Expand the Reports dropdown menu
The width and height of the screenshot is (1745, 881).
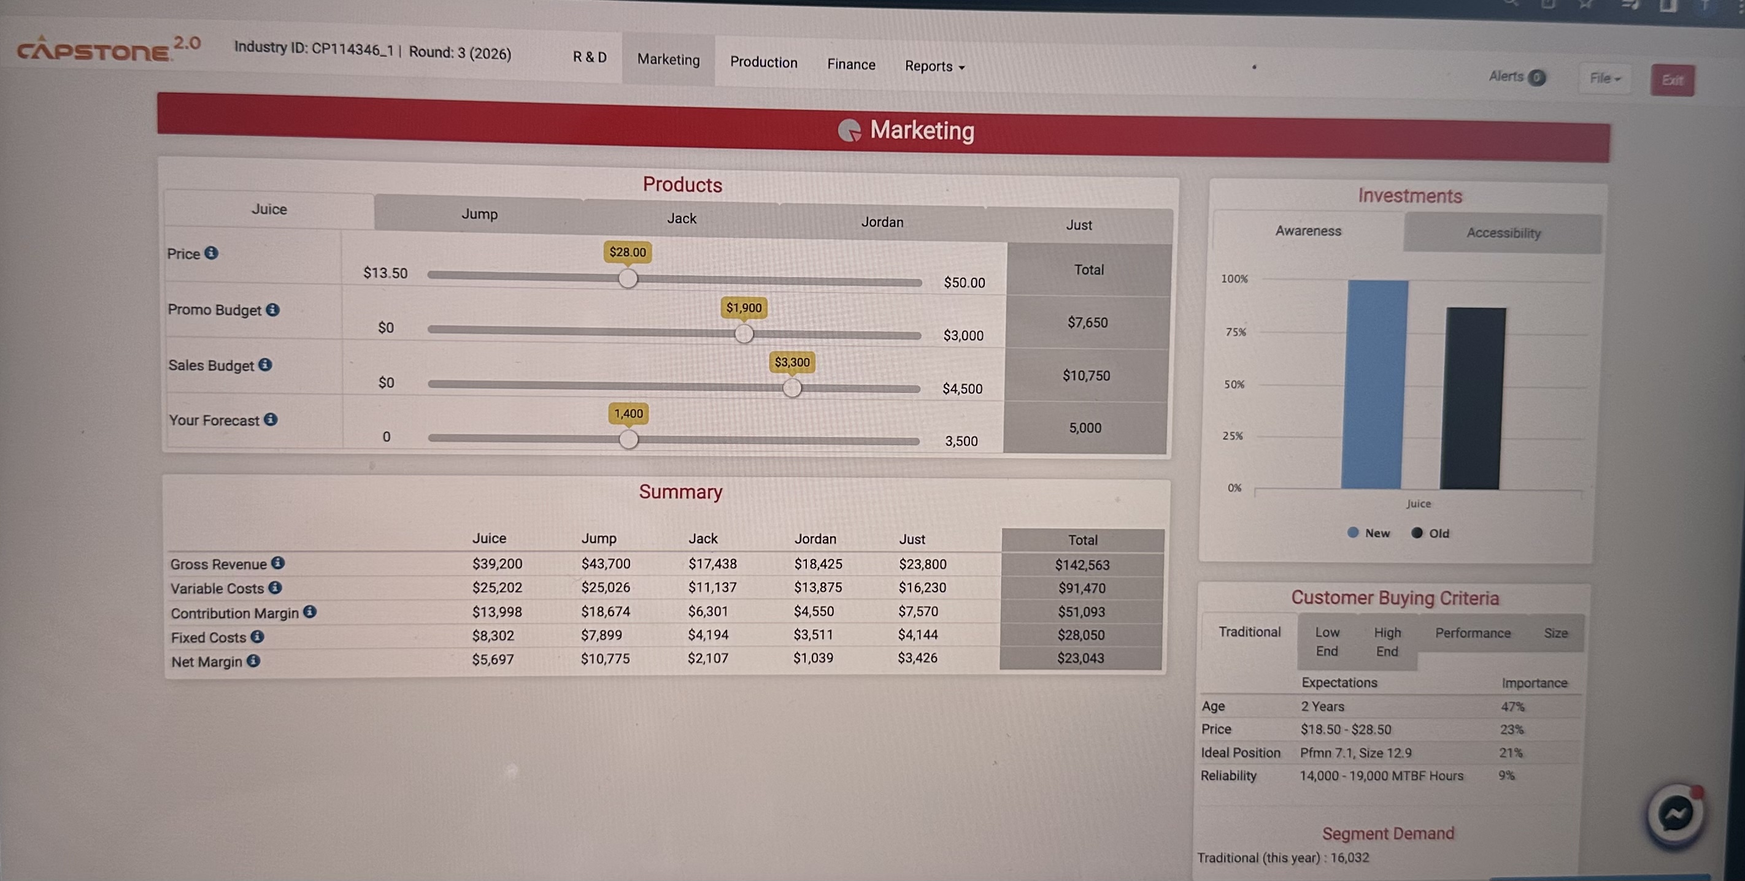coord(934,66)
